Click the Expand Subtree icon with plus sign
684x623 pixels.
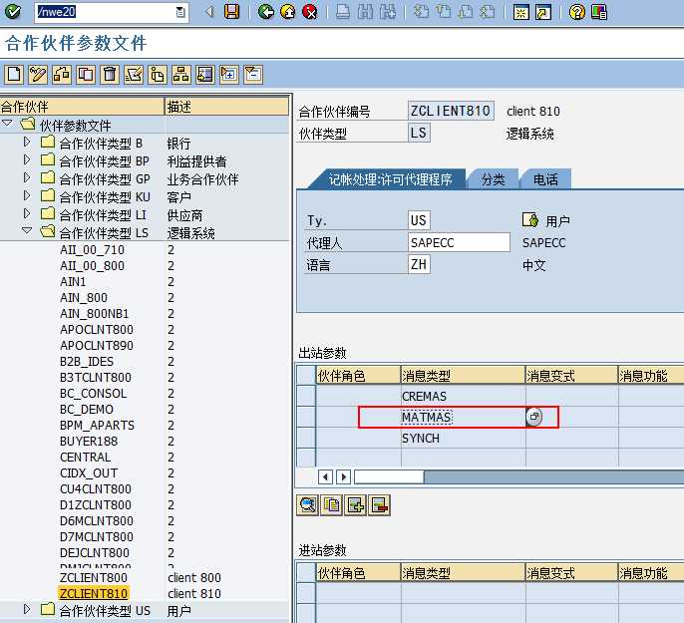click(229, 75)
